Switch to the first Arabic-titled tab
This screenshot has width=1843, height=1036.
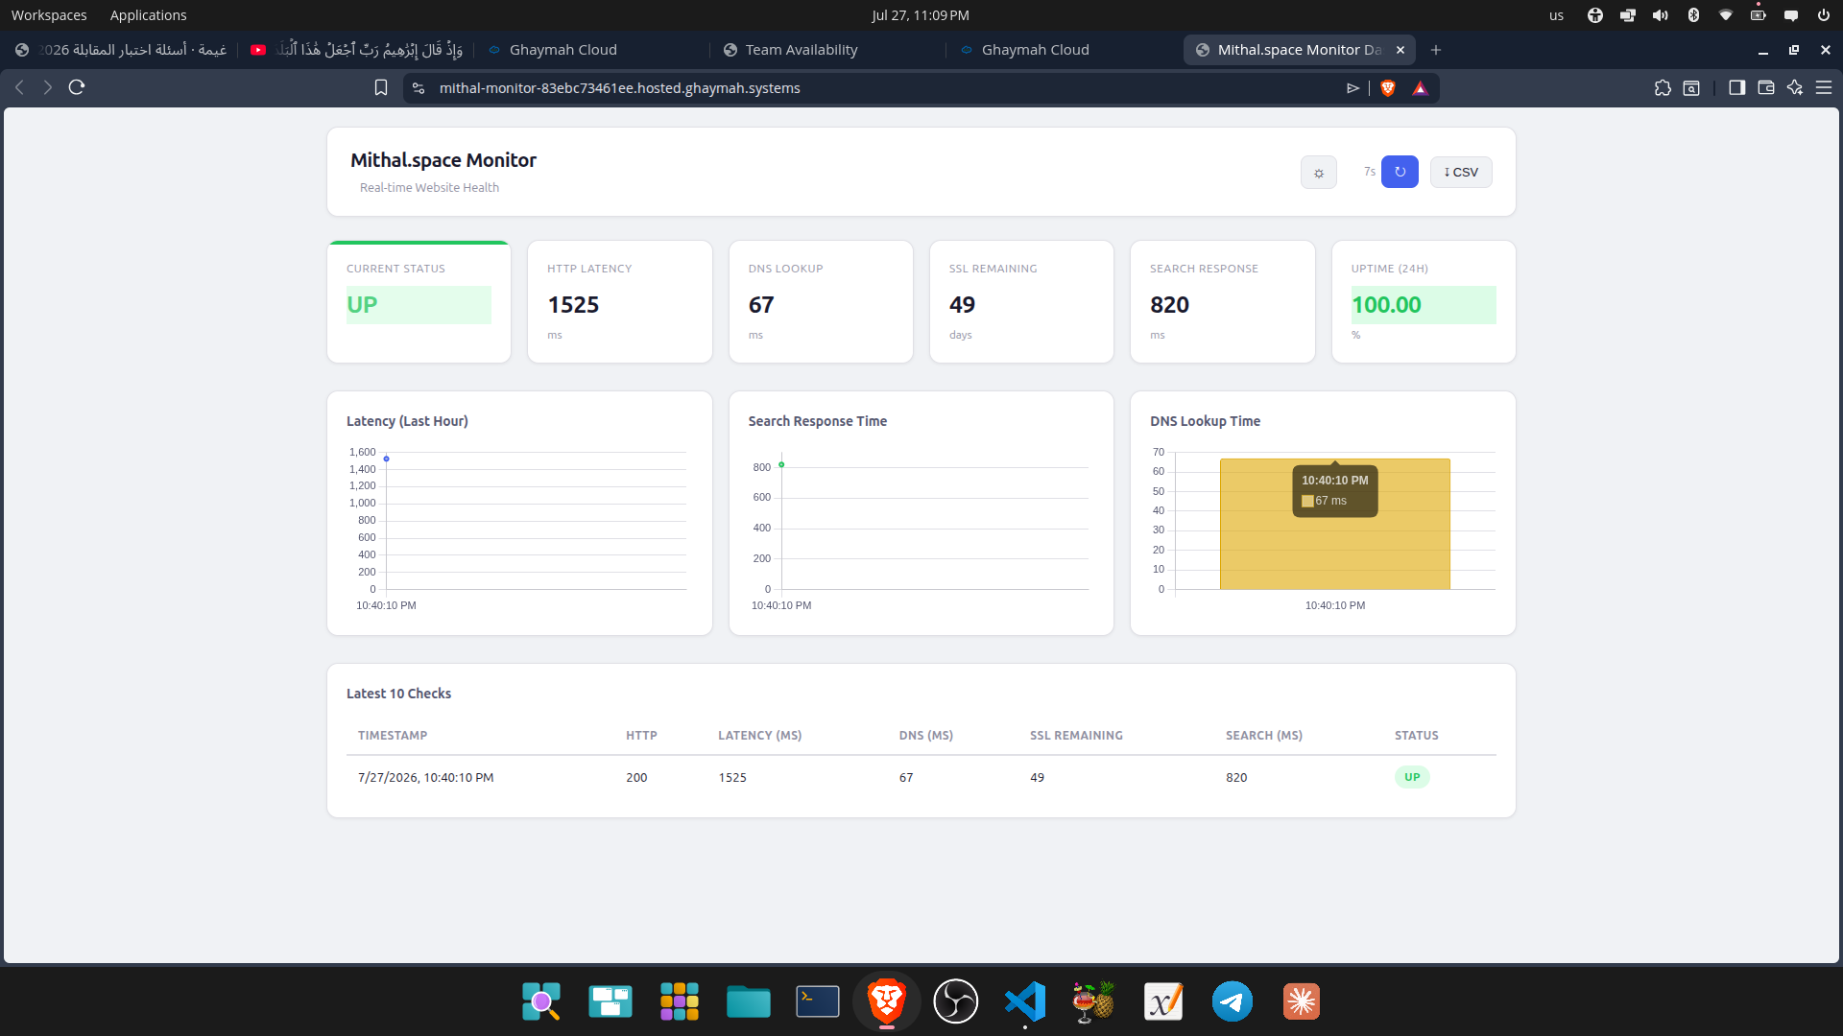(121, 50)
